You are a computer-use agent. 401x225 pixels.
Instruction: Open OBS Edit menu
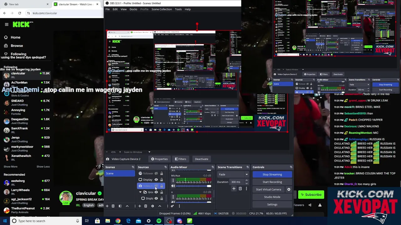pos(115,9)
